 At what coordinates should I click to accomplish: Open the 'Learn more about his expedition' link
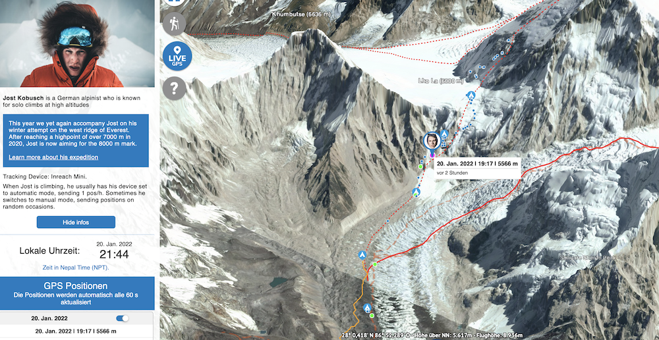[53, 157]
